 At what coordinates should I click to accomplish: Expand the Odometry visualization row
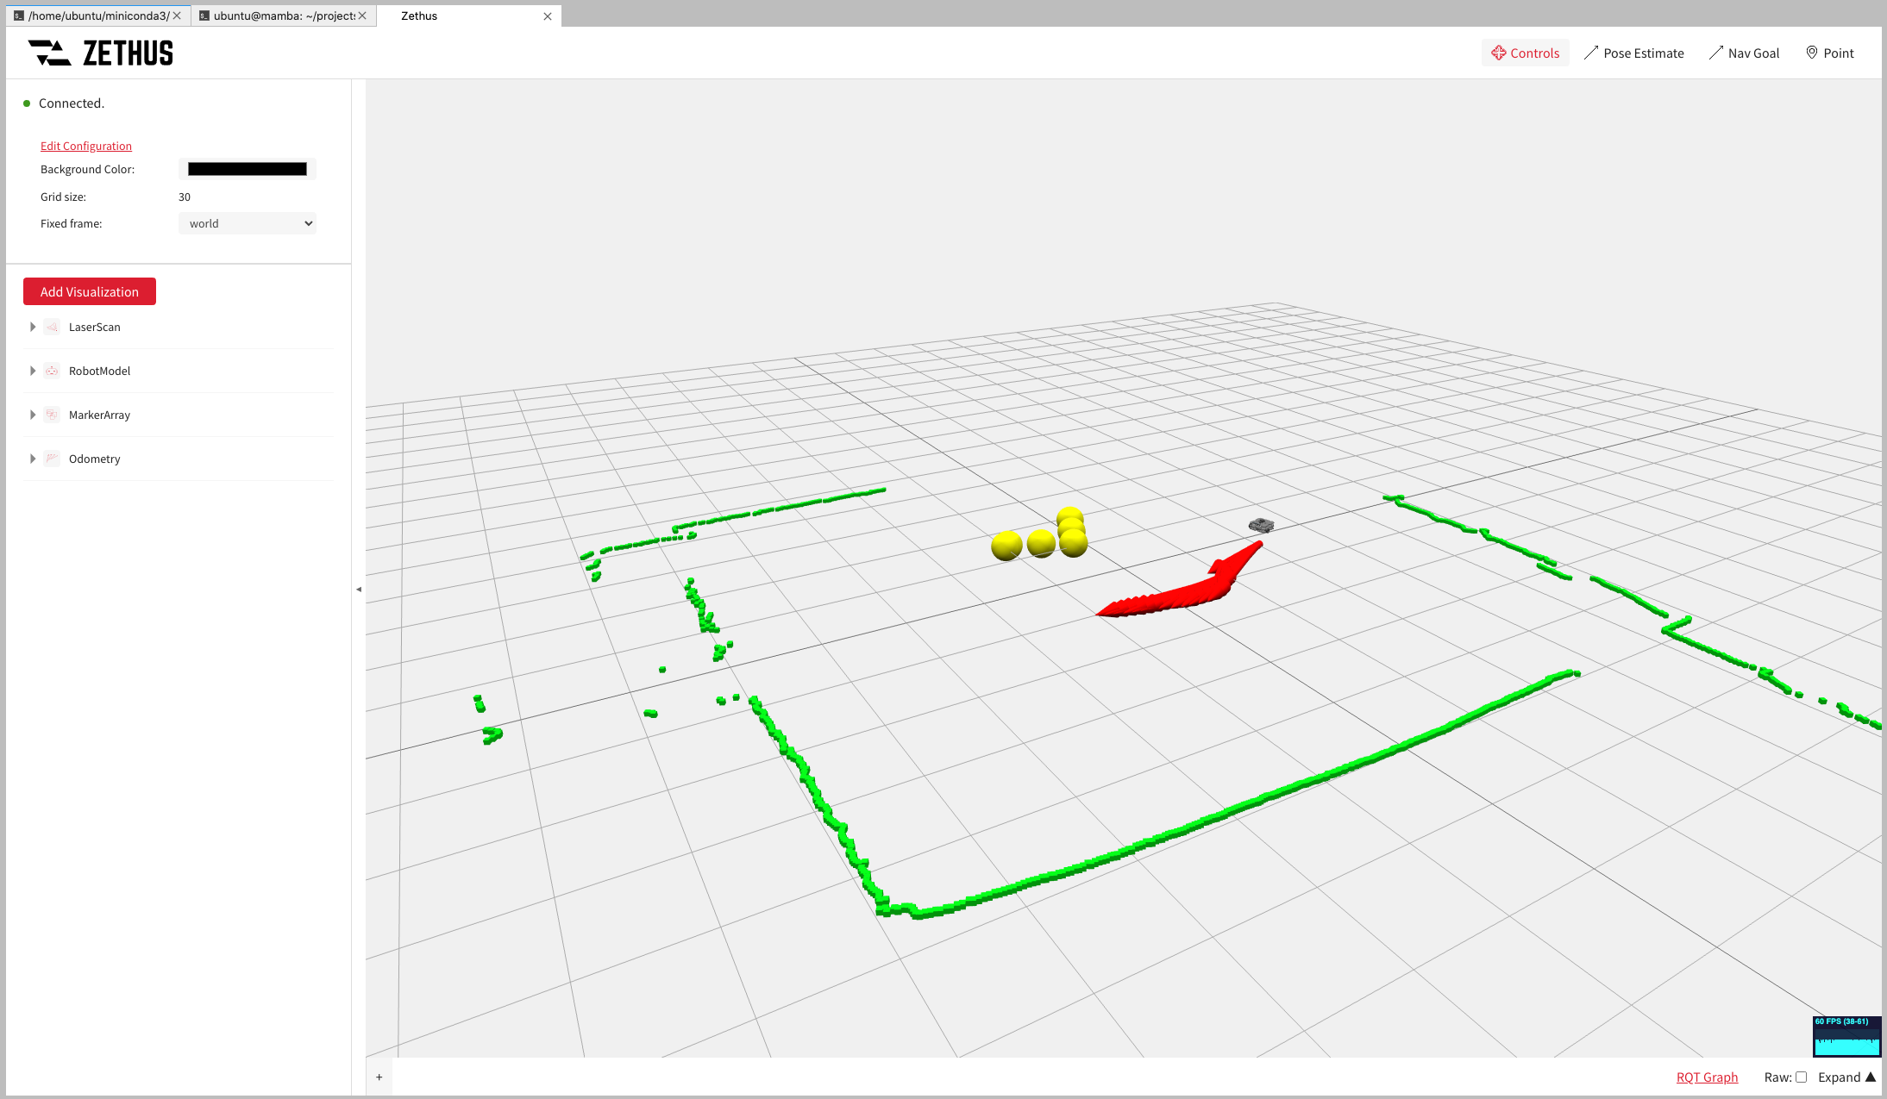coord(33,459)
